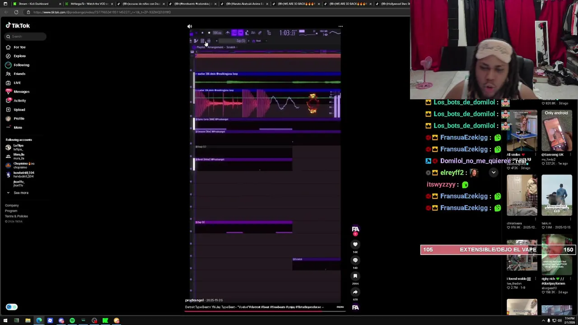
Task: Expand Following accounts with See more
Action: (18, 193)
